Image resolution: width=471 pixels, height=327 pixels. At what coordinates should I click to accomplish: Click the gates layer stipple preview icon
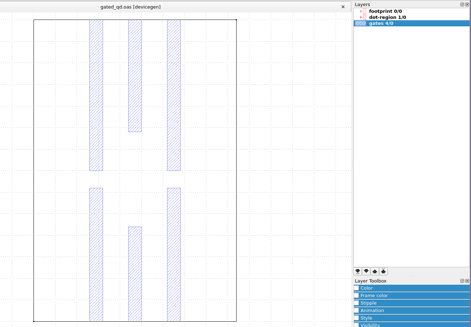361,23
